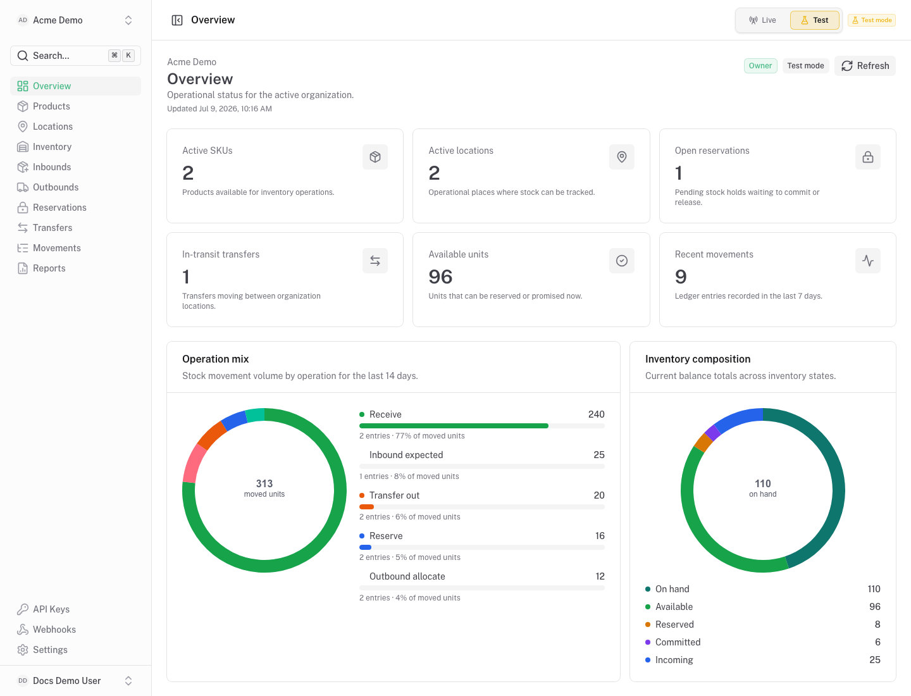Click the Overview grid icon in sidebar
Image resolution: width=911 pixels, height=696 pixels.
pyautogui.click(x=23, y=86)
